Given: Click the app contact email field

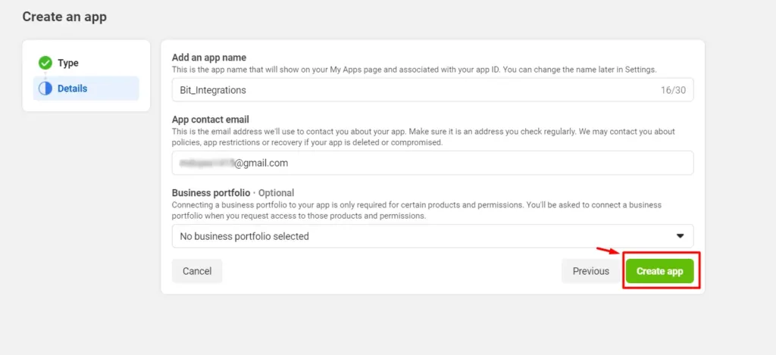Looking at the screenshot, I should pyautogui.click(x=455, y=163).
